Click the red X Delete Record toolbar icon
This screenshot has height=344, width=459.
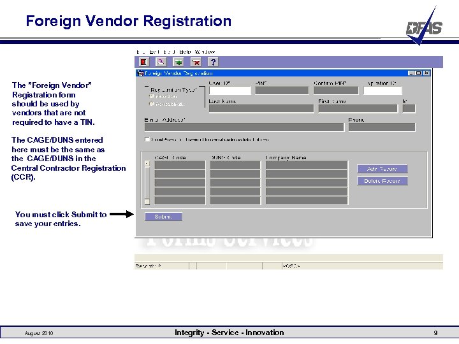(x=196, y=62)
